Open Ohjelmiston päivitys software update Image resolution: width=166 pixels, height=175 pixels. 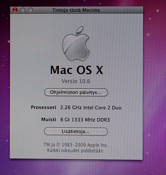coord(76,92)
